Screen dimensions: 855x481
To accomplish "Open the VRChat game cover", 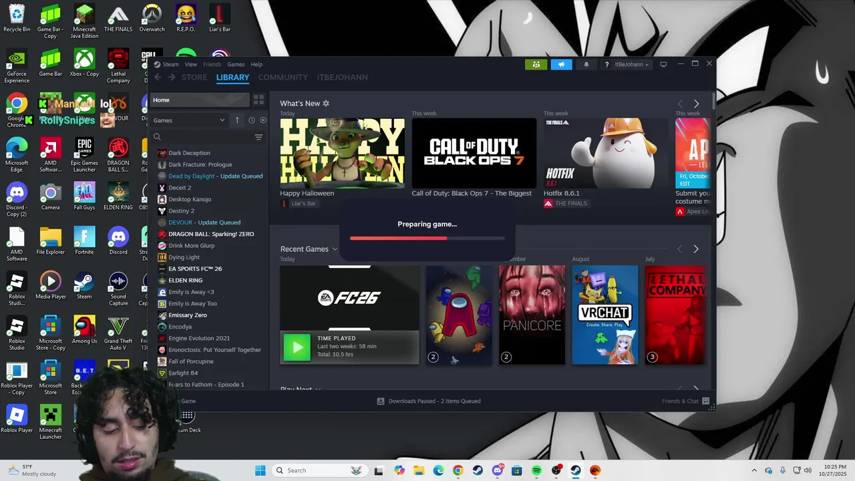I will click(x=605, y=315).
